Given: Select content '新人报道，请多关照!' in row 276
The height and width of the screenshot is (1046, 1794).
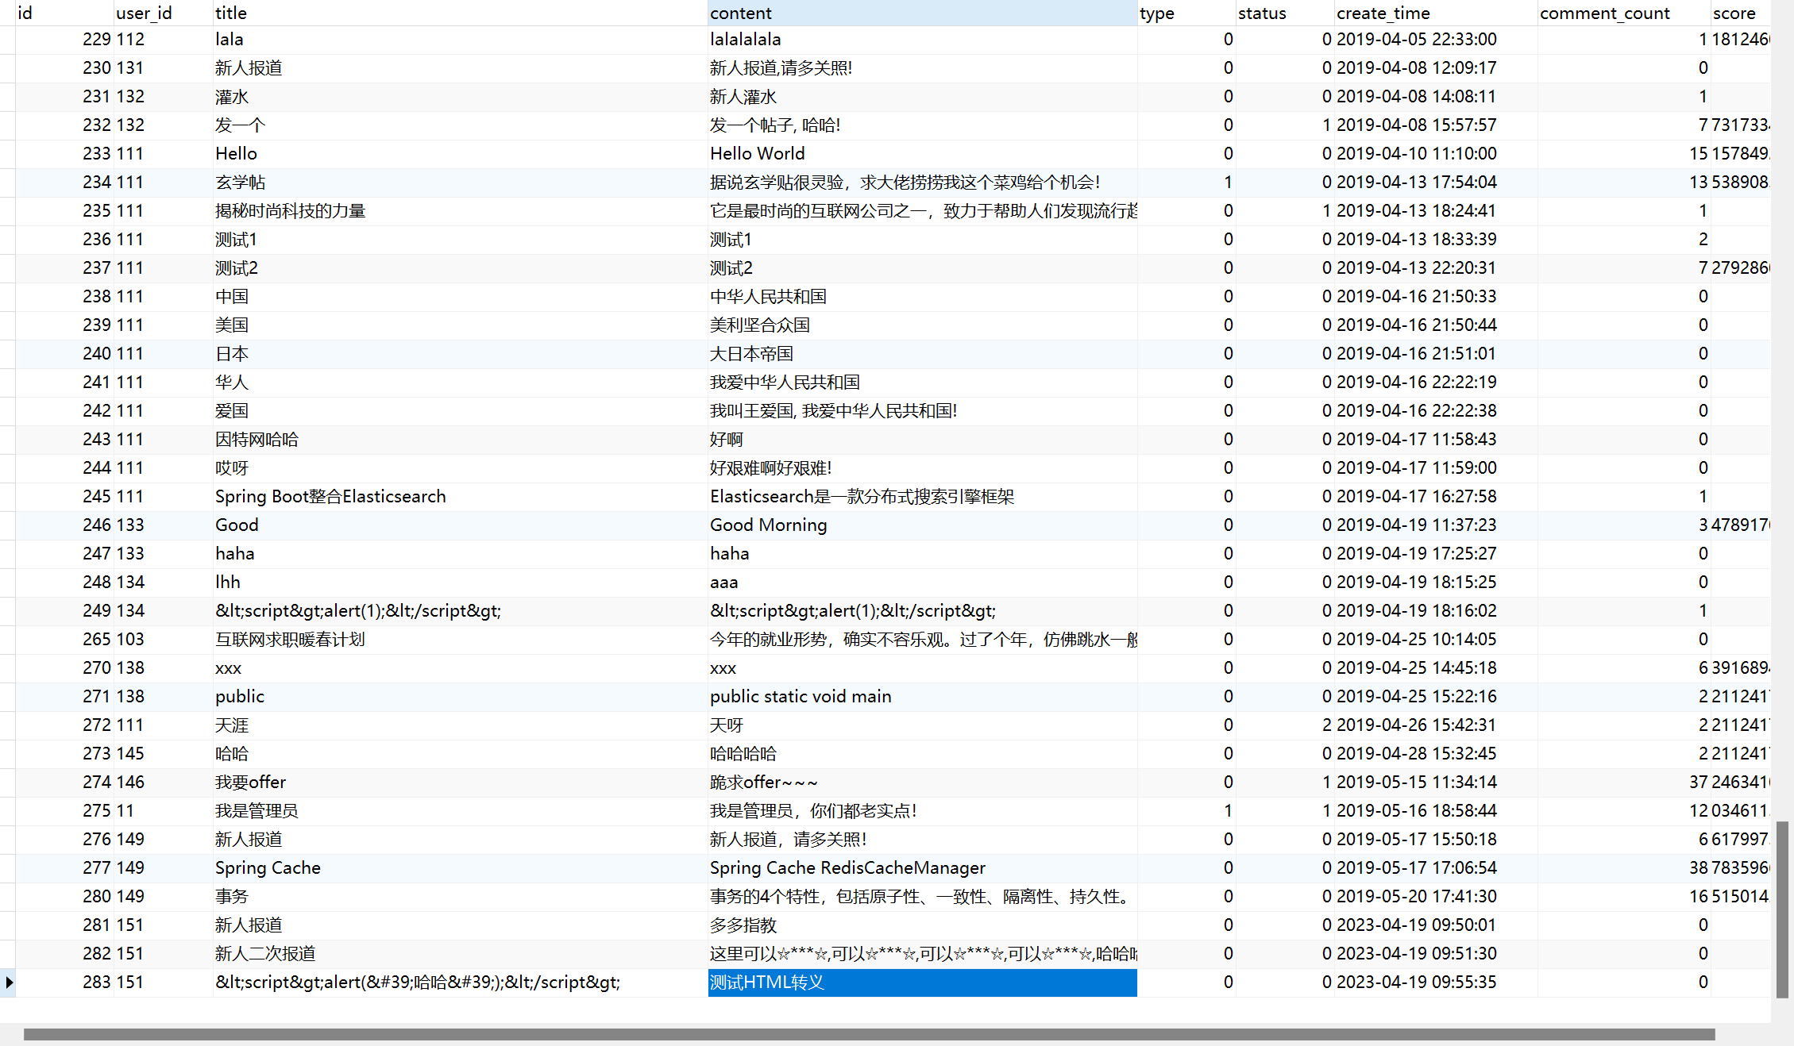Looking at the screenshot, I should point(922,840).
